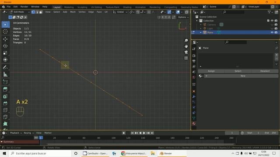Screen dimensions: 280x157
Task: Open the Tool properties tab
Action: point(194,49)
